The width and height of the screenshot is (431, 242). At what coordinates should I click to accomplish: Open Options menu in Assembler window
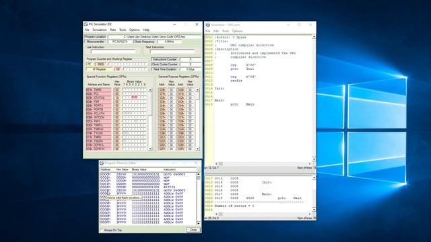pos(237,31)
